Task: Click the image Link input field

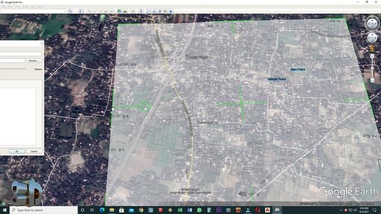Action: pyautogui.click(x=12, y=61)
